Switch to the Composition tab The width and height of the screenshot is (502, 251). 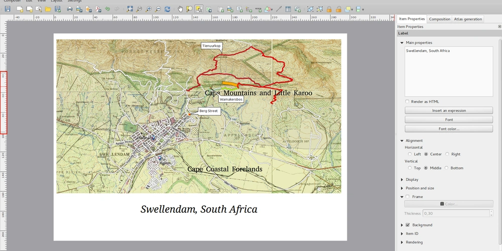(x=440, y=19)
